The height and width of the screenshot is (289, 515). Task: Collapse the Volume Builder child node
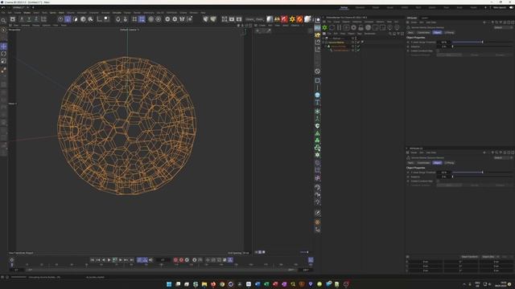point(326,47)
